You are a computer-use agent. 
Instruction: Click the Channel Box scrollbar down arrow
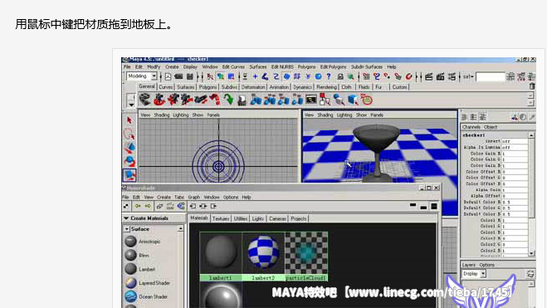[x=532, y=253]
